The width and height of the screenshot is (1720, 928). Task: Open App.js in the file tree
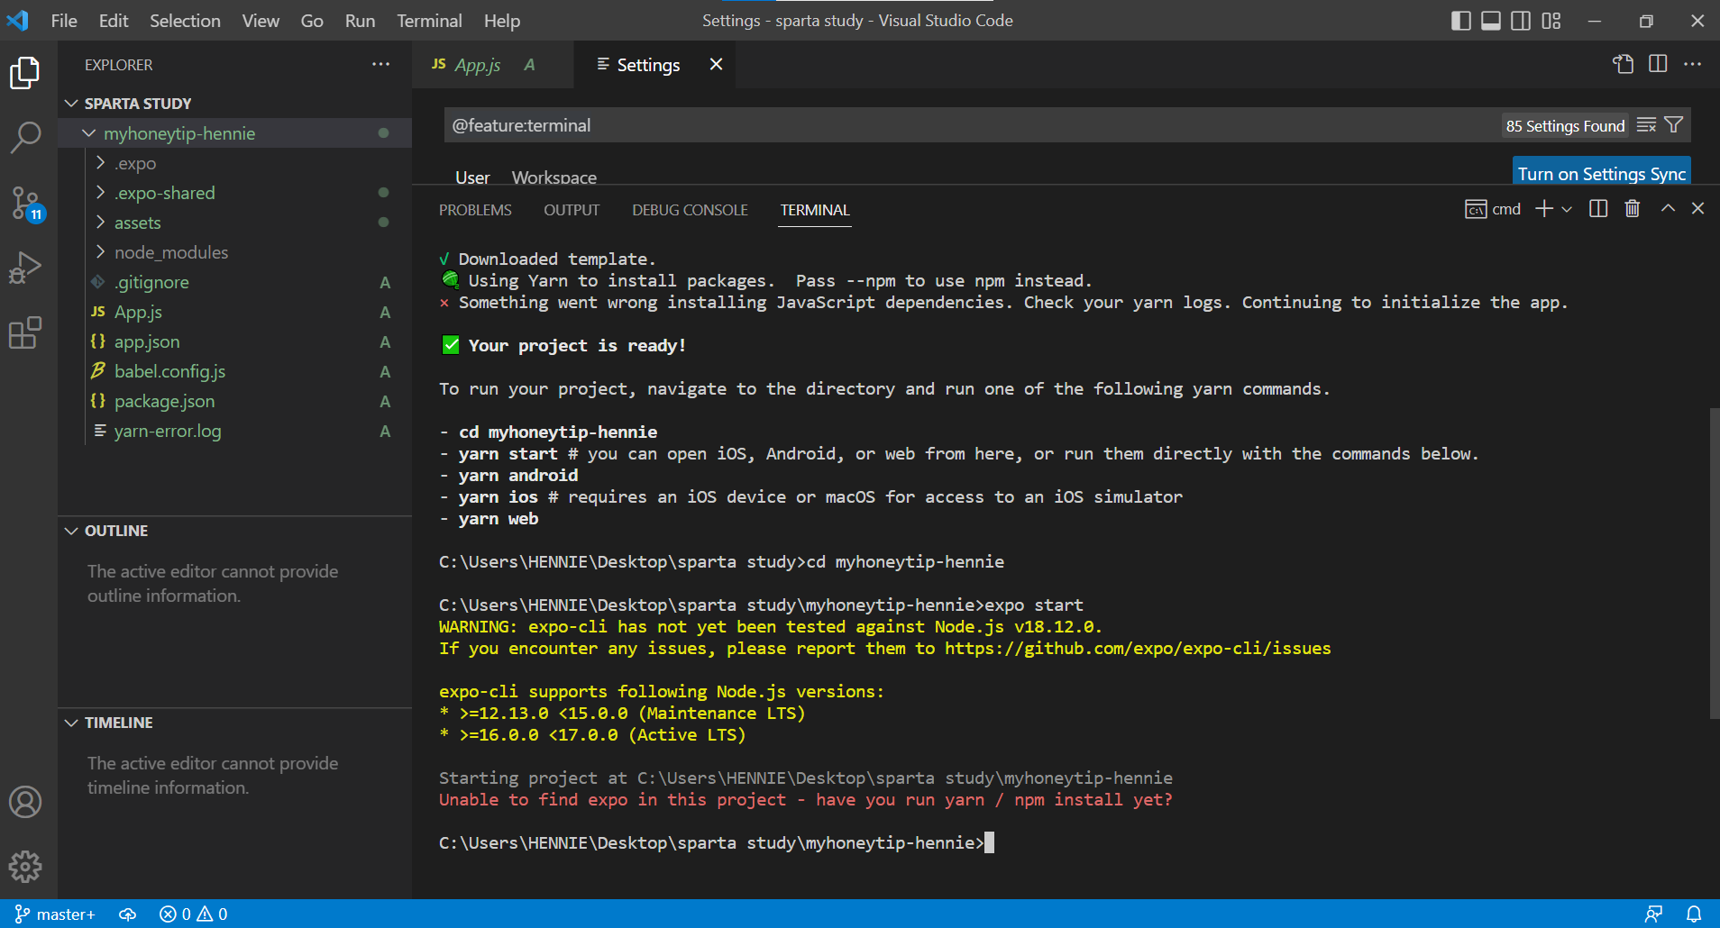(x=138, y=312)
